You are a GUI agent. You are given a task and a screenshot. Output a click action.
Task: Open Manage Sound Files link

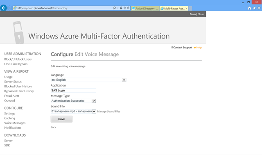[x=108, y=112]
